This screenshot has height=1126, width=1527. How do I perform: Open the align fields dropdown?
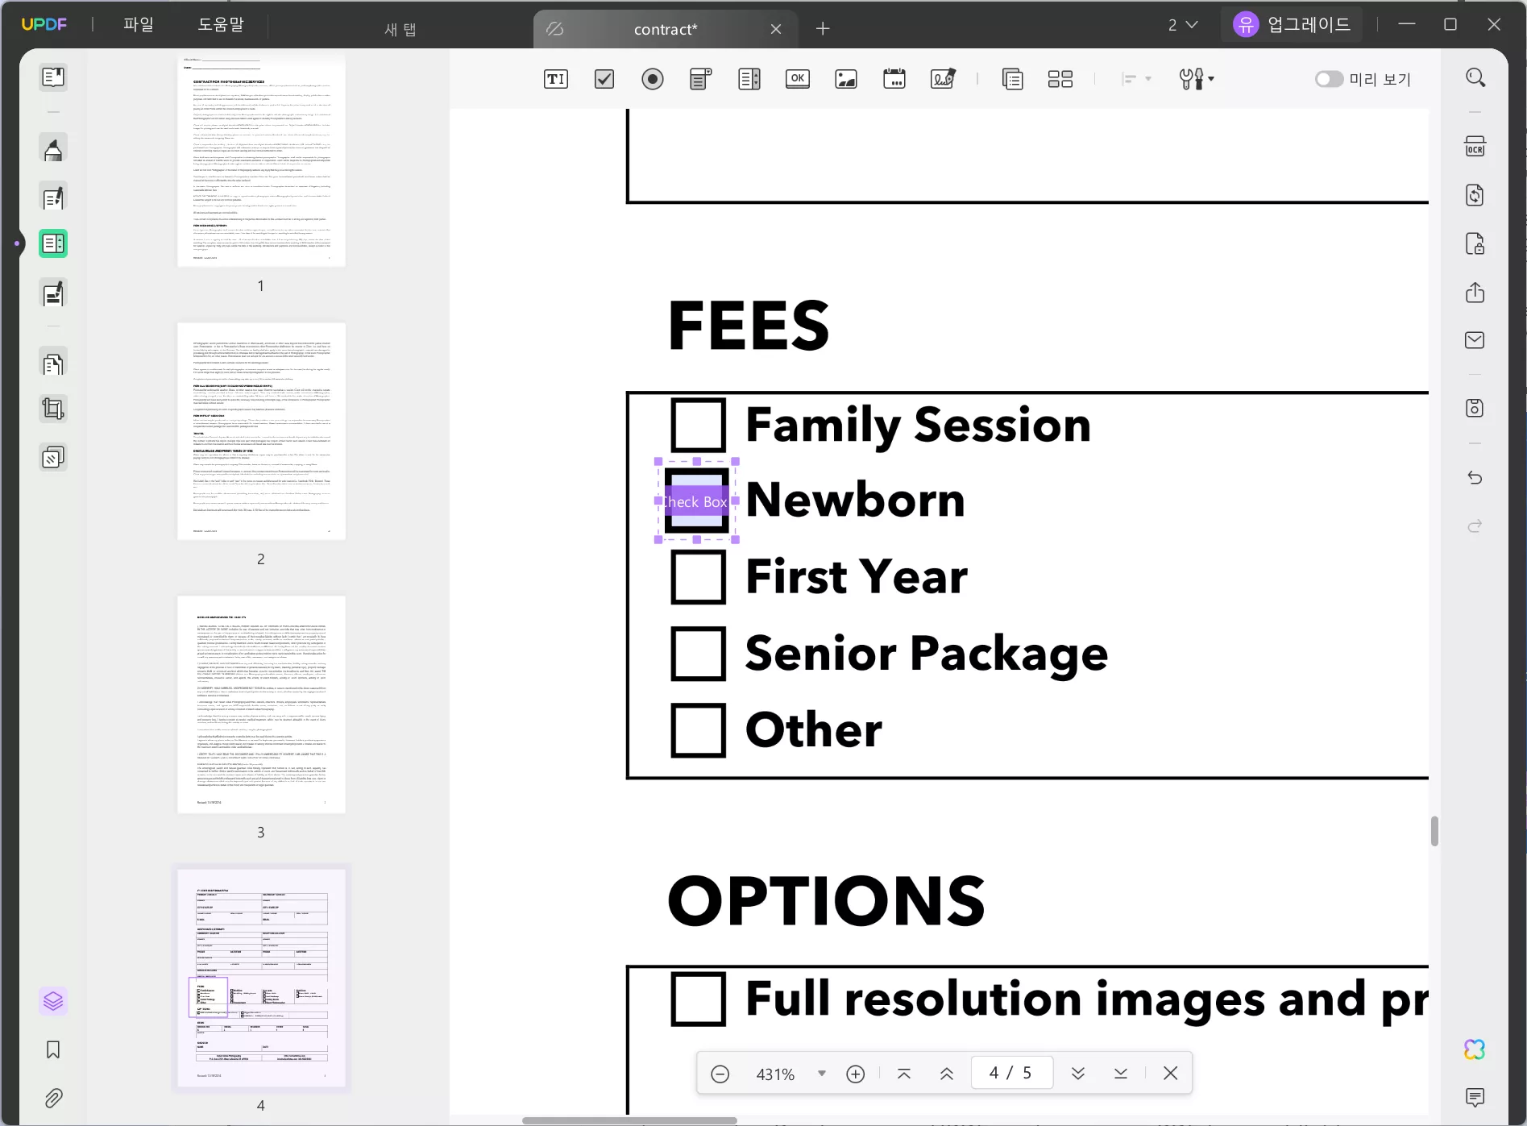point(1137,79)
